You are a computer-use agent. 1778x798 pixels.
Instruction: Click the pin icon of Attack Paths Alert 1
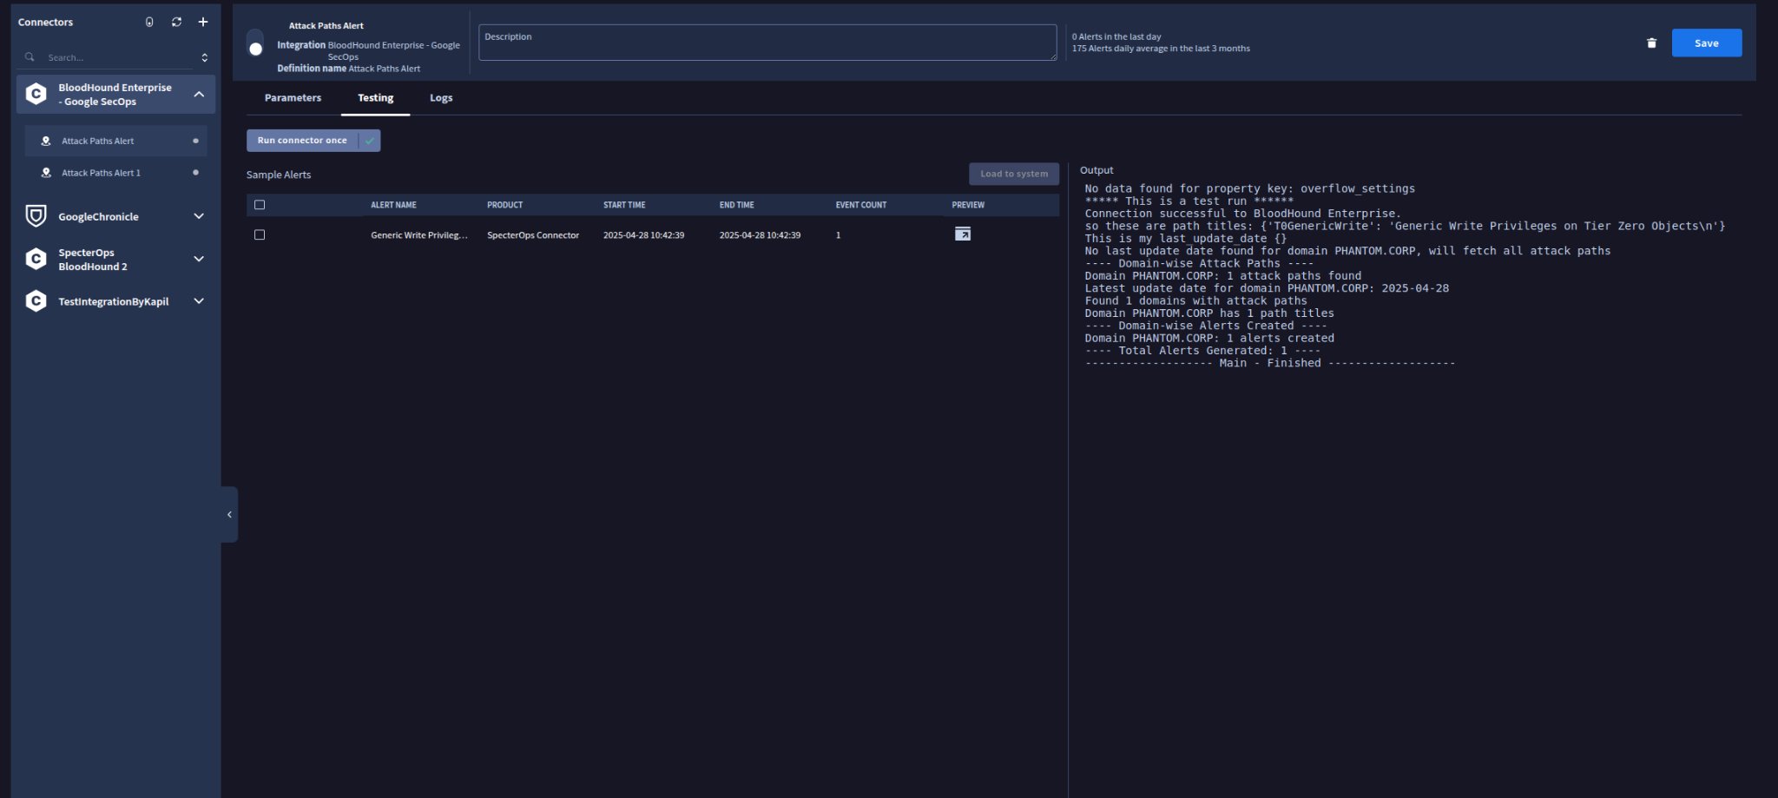46,173
